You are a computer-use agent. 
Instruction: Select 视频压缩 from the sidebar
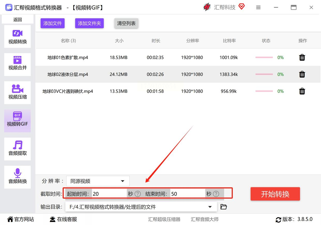(x=18, y=92)
